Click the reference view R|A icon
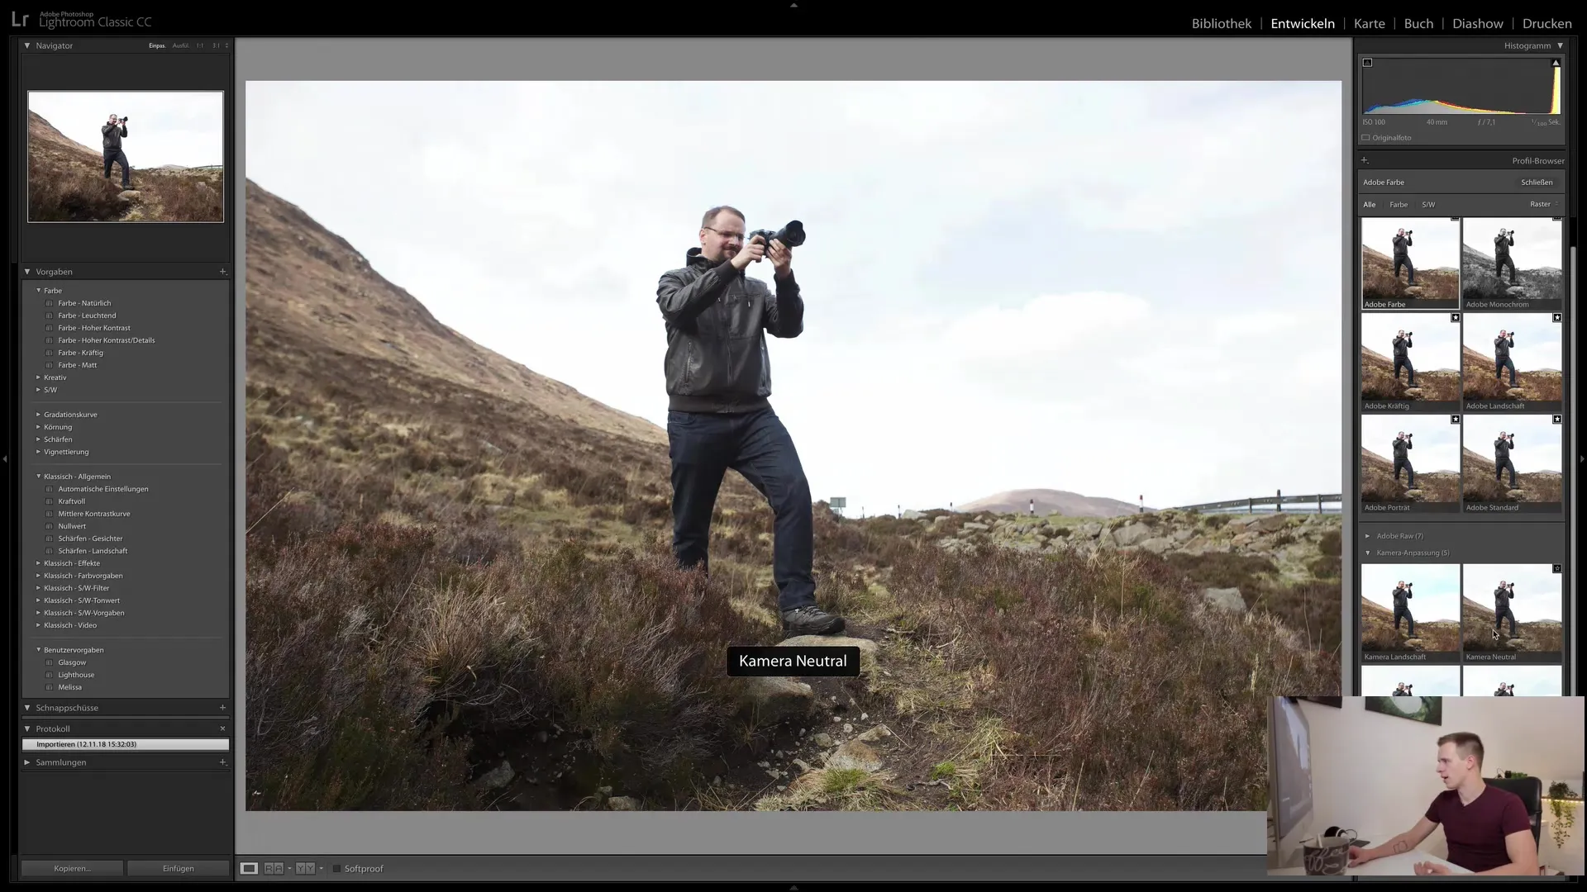1587x892 pixels. (274, 868)
